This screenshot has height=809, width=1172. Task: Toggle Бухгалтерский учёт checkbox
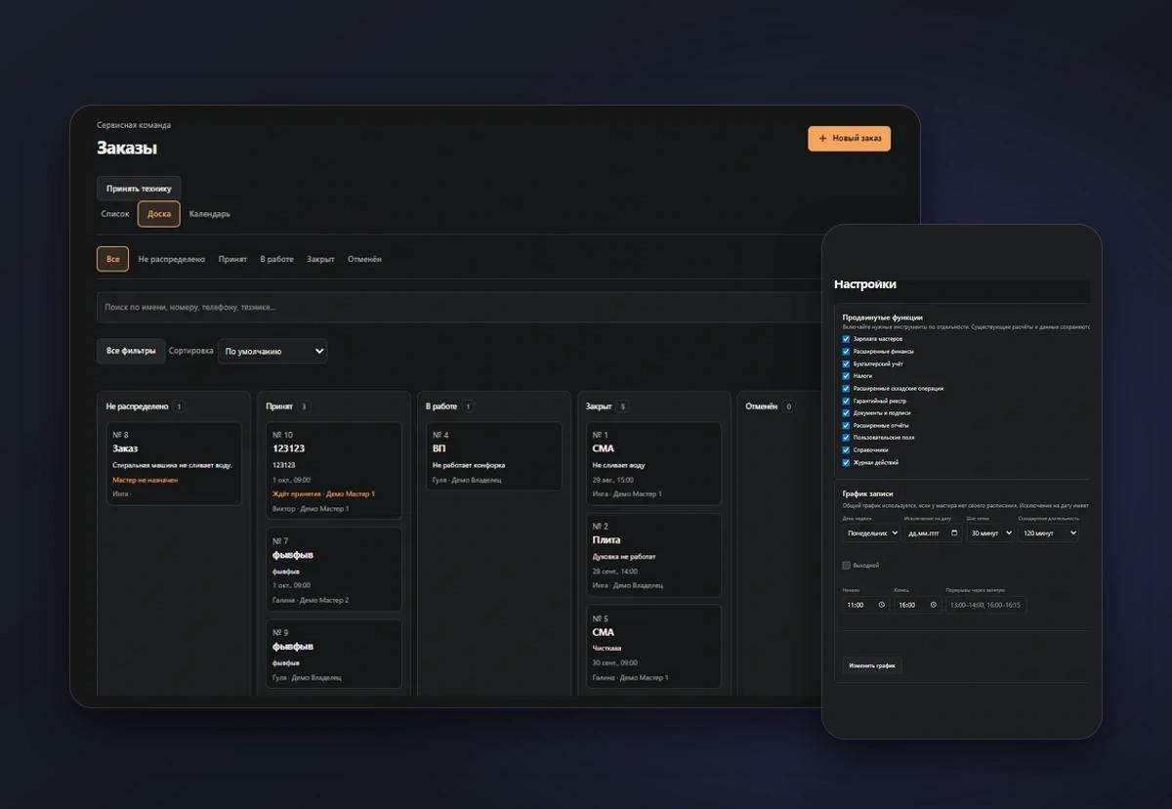click(846, 363)
